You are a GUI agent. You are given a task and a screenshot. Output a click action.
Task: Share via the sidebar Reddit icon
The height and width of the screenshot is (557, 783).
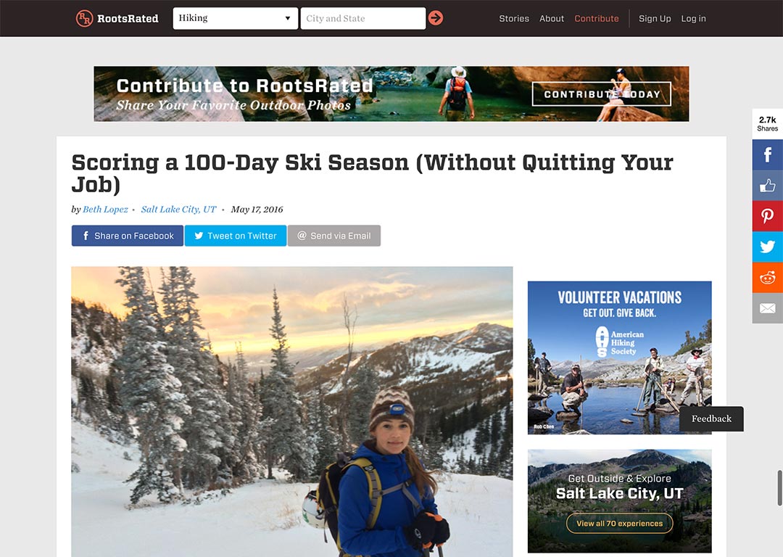(768, 277)
